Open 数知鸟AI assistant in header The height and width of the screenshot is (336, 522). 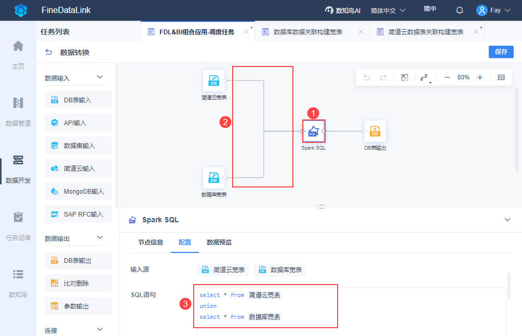[x=343, y=11]
